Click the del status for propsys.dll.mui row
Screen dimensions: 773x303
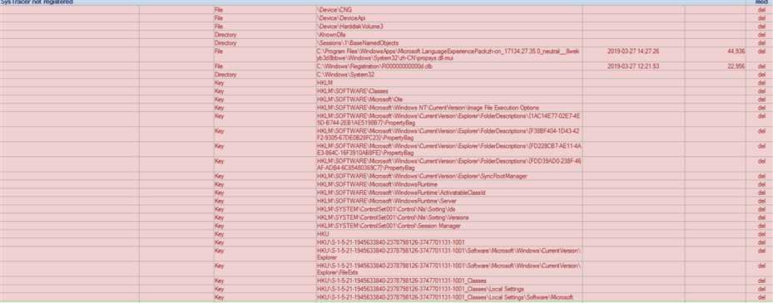click(x=761, y=51)
